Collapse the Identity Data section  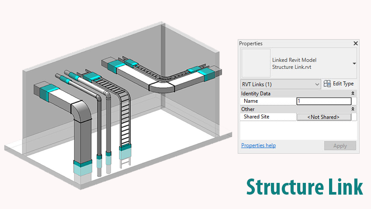(x=353, y=94)
